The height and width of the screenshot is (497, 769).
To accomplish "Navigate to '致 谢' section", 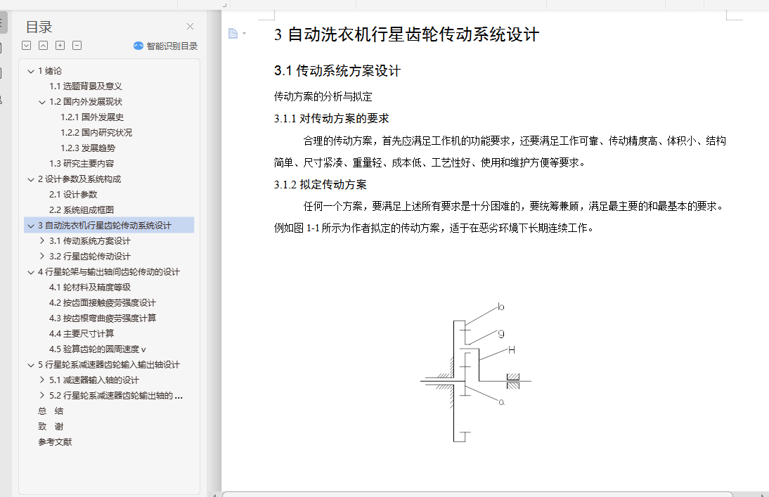I will [51, 426].
